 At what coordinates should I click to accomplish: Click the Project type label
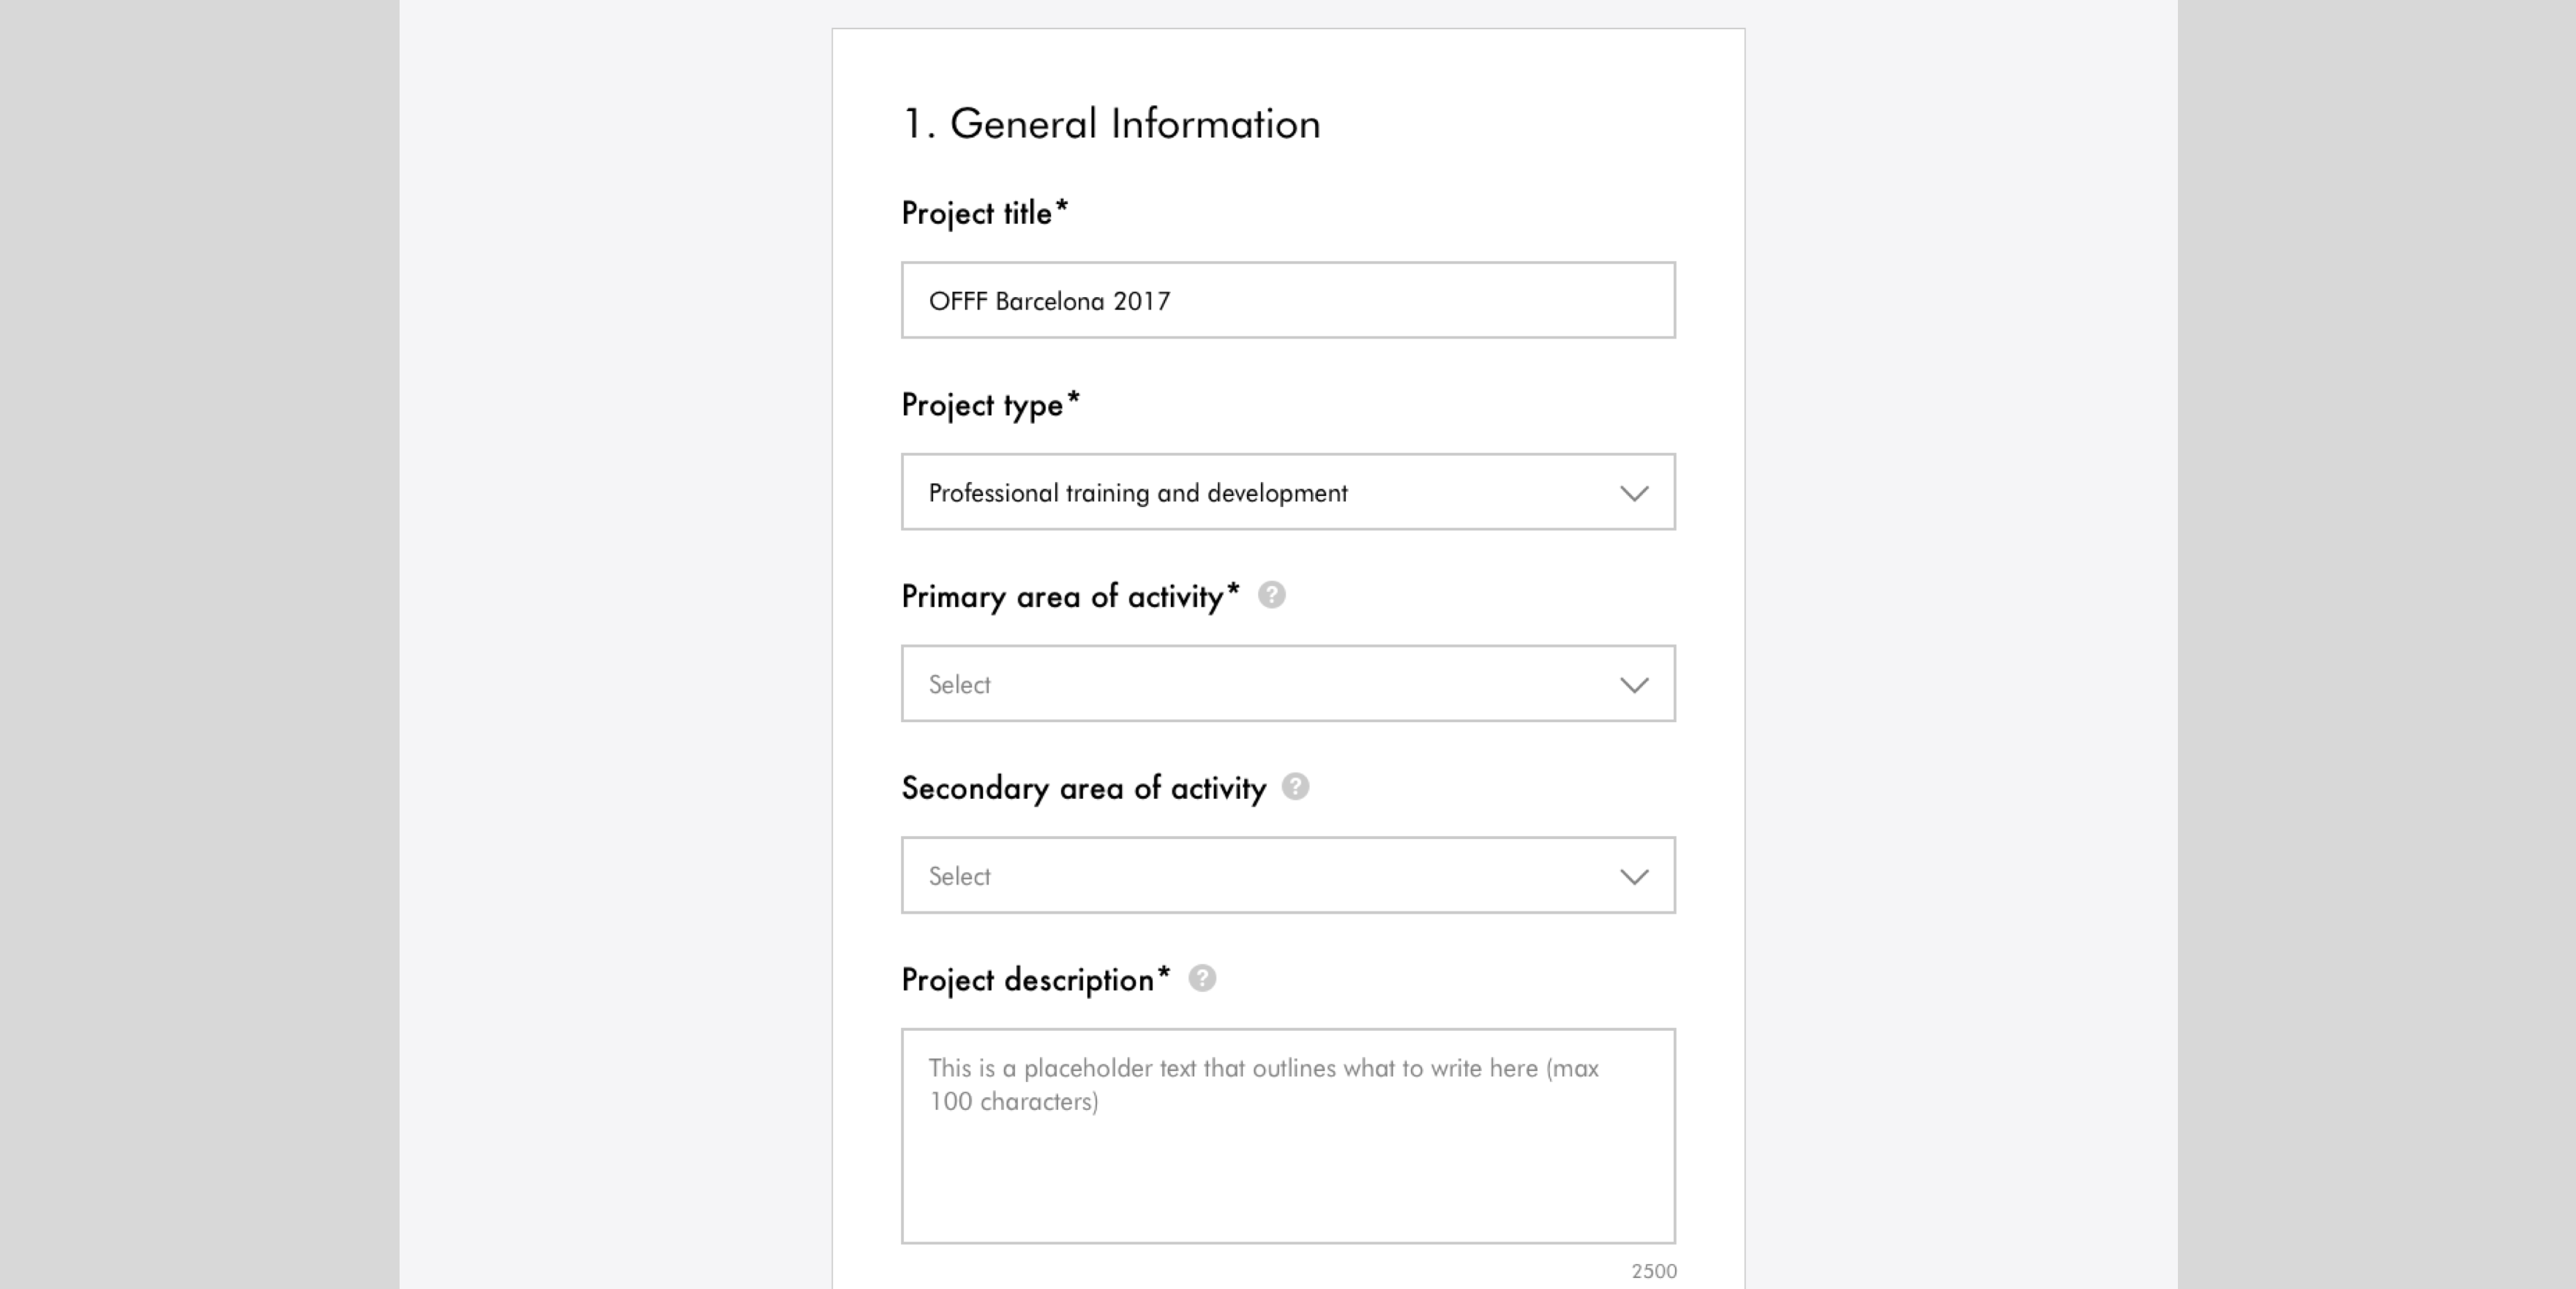pyautogui.click(x=991, y=405)
